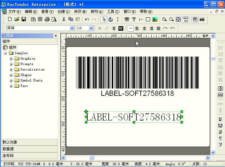Open the 编辑(E) menu

pyautogui.click(x=31, y=12)
